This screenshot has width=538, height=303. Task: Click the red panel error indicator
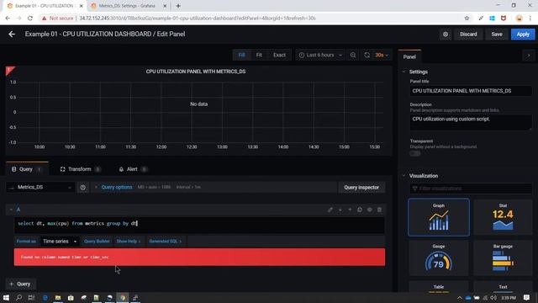[x=9, y=70]
